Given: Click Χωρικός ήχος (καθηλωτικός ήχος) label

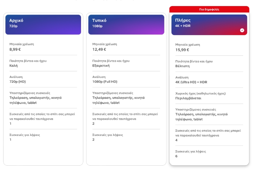Looking at the screenshot, I should click(201, 93).
